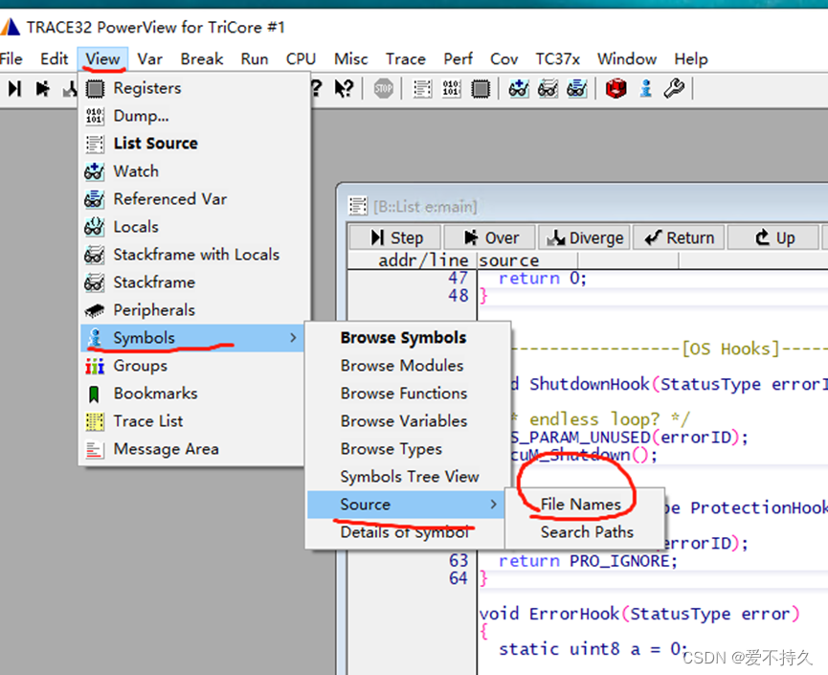This screenshot has height=675, width=828.
Task: Click 'void ErrorHook(StatusType error)' line
Action: point(639,614)
